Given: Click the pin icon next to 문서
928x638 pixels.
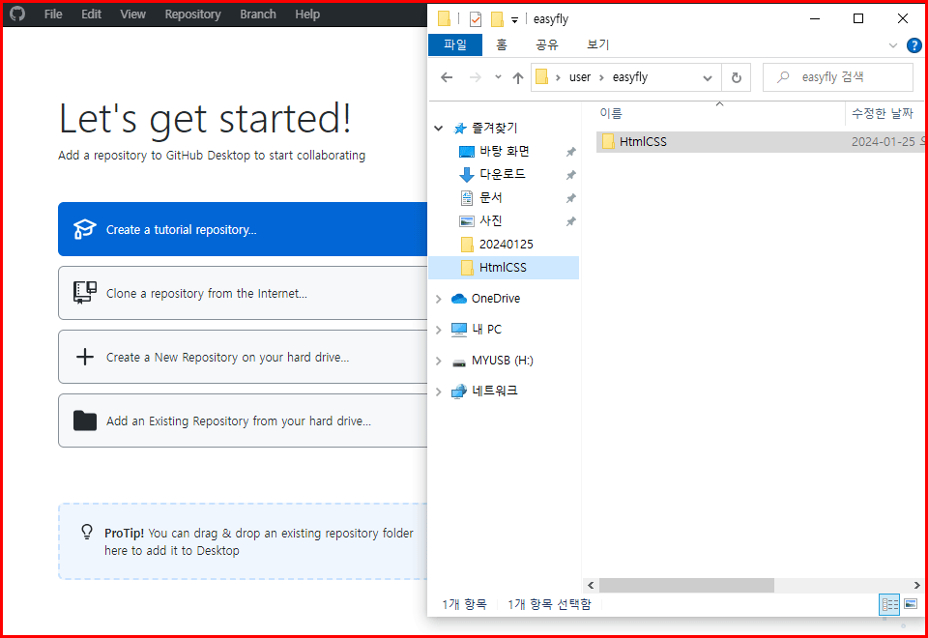Looking at the screenshot, I should pyautogui.click(x=570, y=198).
